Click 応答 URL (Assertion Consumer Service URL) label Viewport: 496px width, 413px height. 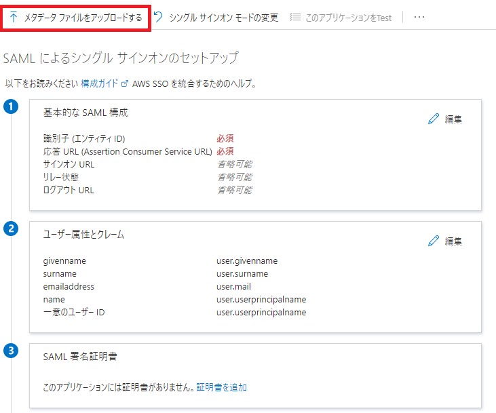[x=128, y=151]
